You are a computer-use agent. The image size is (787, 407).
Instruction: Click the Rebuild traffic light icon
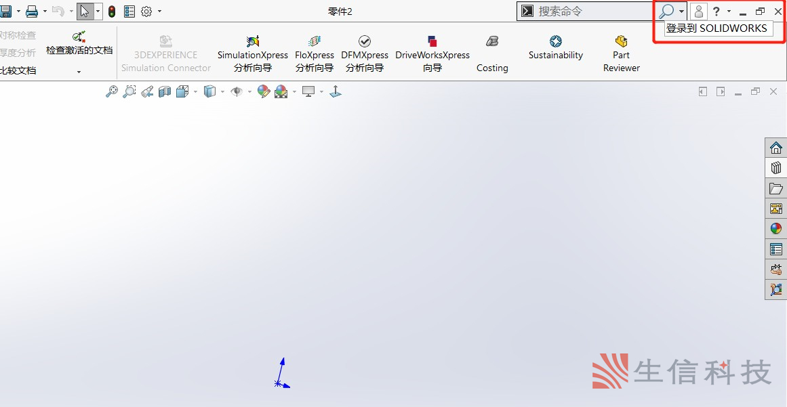coord(112,11)
